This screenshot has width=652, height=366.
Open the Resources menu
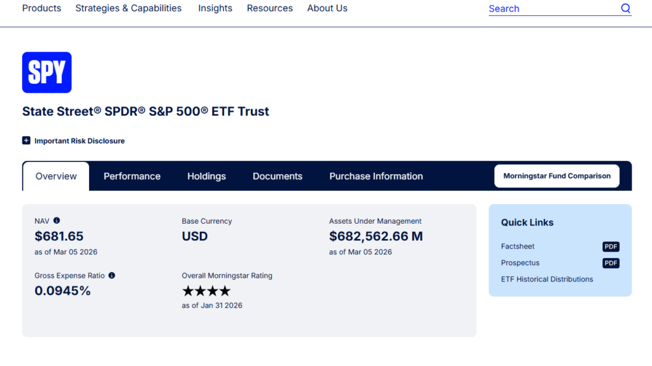coord(269,8)
